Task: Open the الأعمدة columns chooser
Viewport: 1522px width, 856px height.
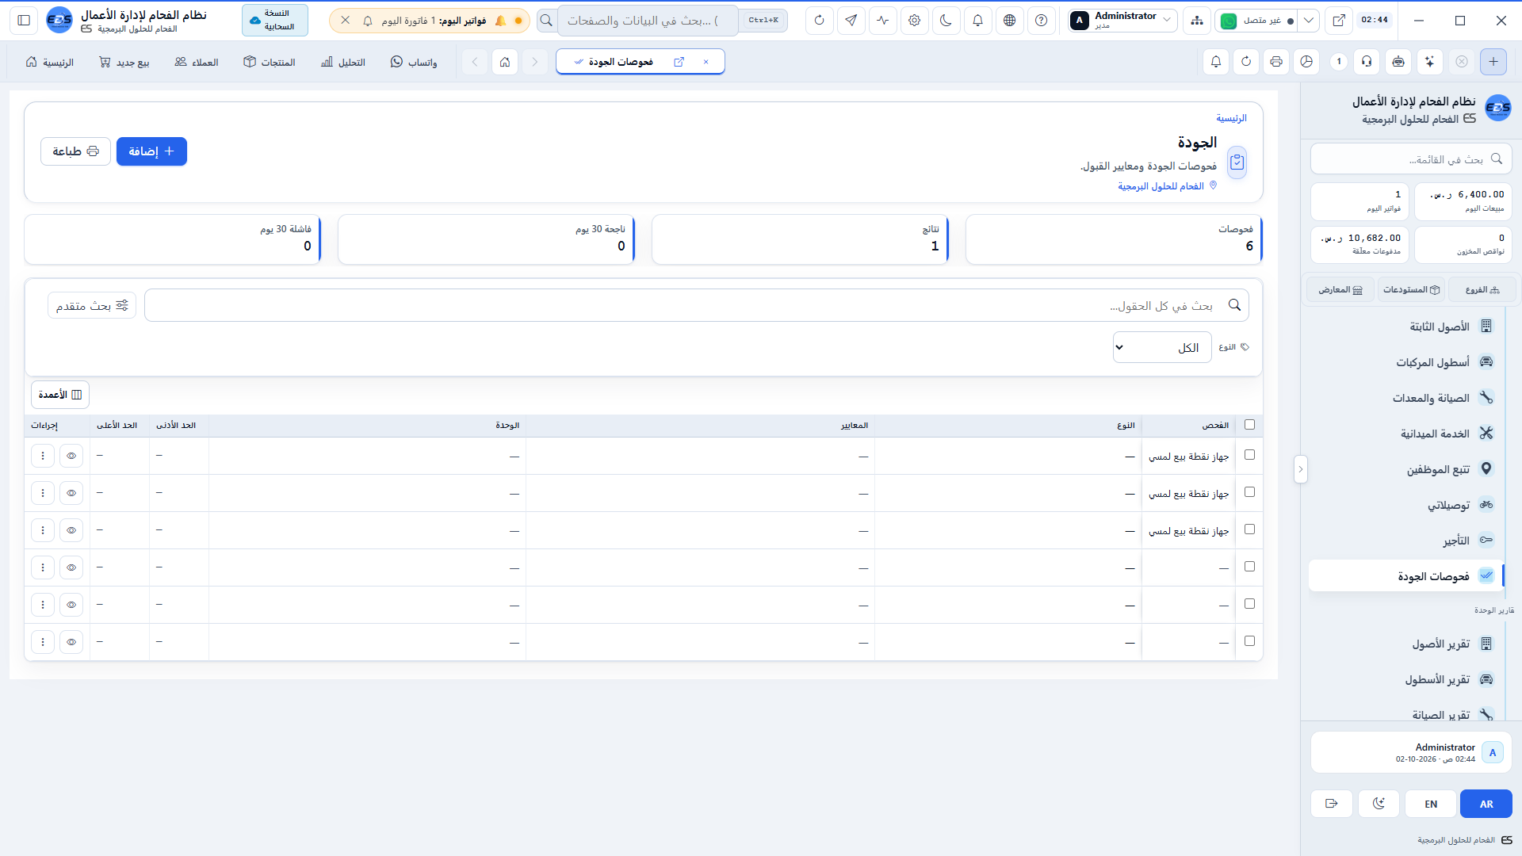Action: click(x=60, y=395)
